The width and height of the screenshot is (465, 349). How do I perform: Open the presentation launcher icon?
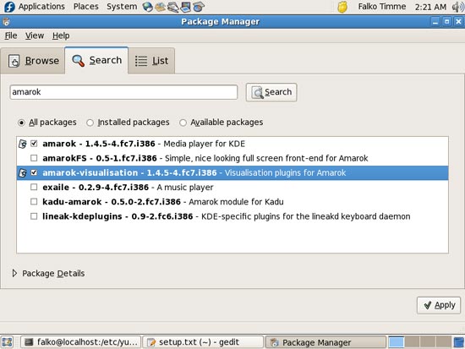pos(186,7)
